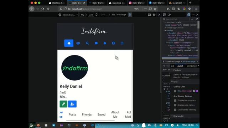
Task: Enable Display line numbers checkbox
Action: click(x=175, y=100)
